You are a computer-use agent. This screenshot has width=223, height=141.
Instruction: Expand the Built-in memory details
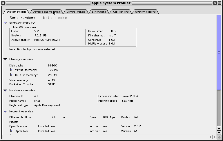11,75
